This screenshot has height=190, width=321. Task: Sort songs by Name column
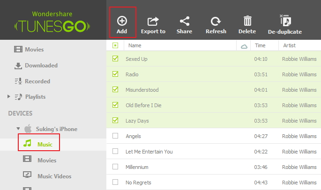click(135, 45)
